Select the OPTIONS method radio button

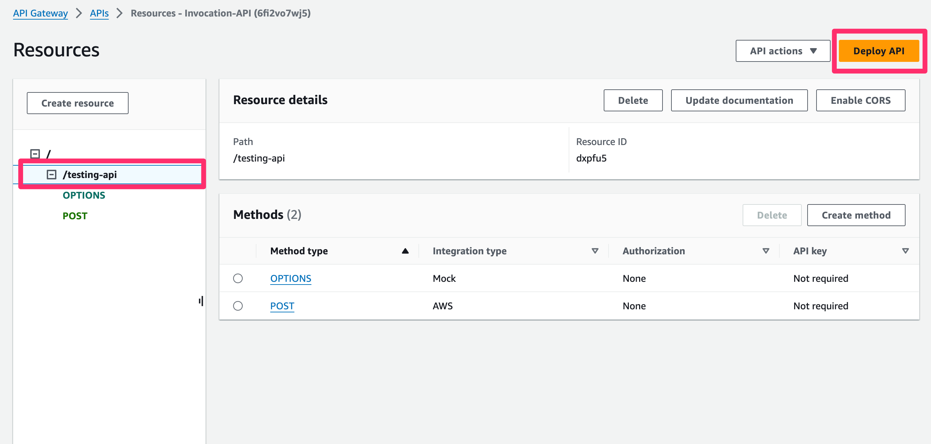[x=238, y=279]
